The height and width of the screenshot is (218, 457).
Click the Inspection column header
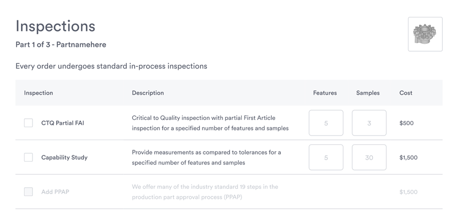coord(38,93)
